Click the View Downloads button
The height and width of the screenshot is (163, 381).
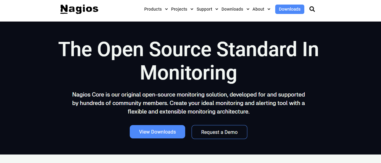[157, 132]
